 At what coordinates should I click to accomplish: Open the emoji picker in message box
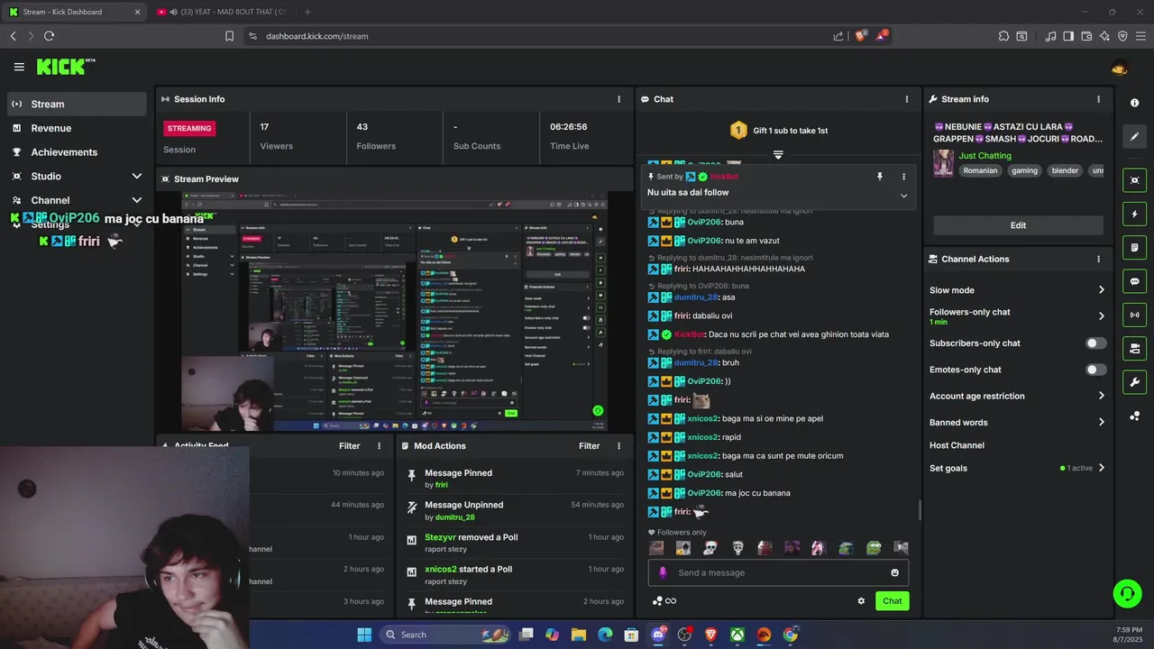click(894, 572)
